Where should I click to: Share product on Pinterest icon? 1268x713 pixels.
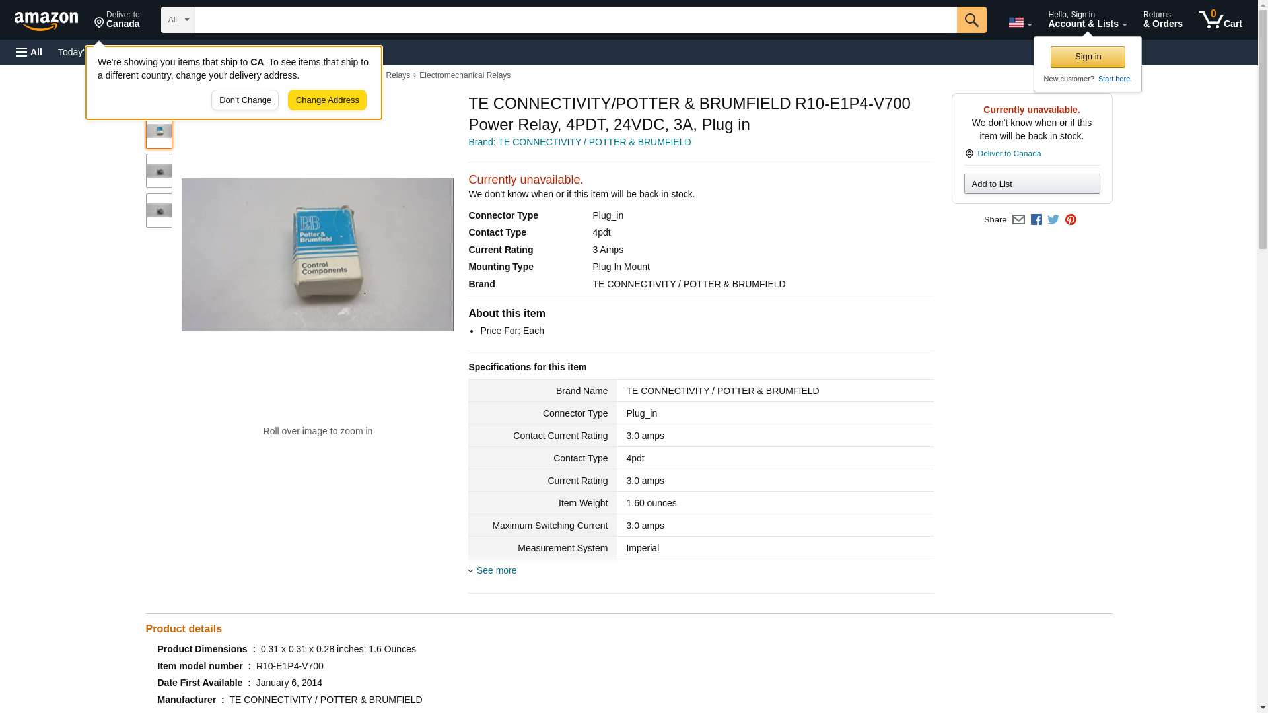click(x=1071, y=220)
